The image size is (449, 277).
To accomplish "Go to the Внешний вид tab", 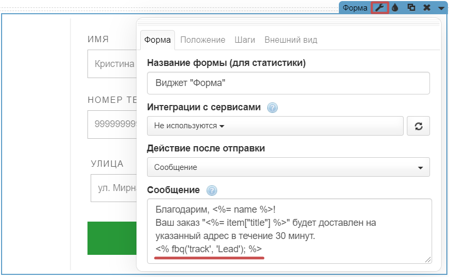I will [x=291, y=40].
